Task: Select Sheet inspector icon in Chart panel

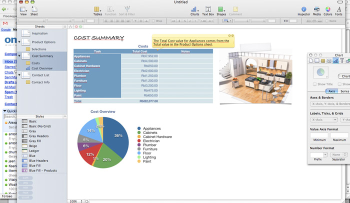Action: pyautogui.click(x=316, y=60)
